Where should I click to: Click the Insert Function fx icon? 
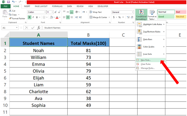[x=39, y=28]
